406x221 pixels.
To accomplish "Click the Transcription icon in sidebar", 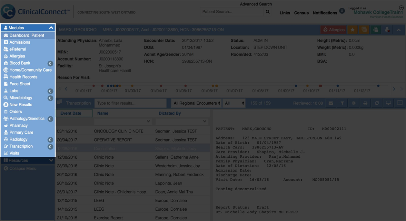I will coord(6,146).
